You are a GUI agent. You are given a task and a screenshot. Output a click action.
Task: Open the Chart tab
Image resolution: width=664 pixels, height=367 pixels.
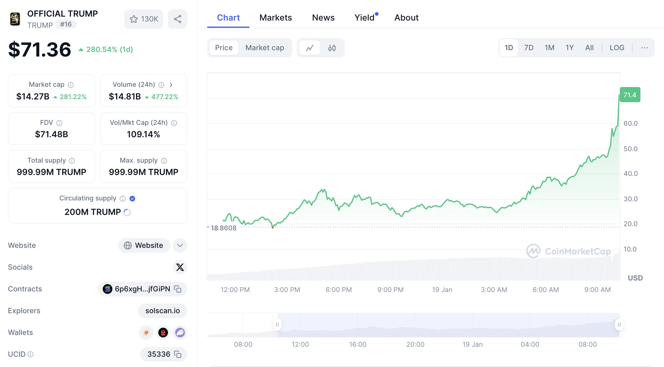point(228,18)
